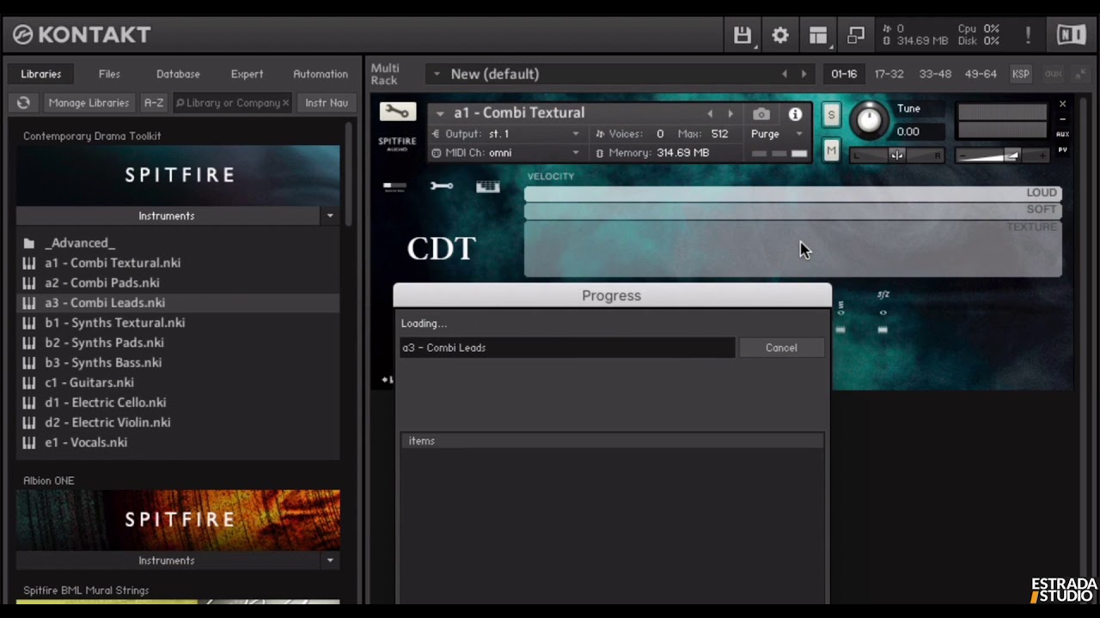Select rack page 49-64
Viewport: 1100px width, 618px height.
(x=981, y=74)
